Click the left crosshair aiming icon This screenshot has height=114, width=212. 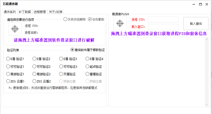click(15, 29)
